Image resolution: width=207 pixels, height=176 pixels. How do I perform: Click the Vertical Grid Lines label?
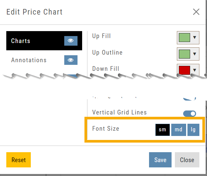click(119, 112)
